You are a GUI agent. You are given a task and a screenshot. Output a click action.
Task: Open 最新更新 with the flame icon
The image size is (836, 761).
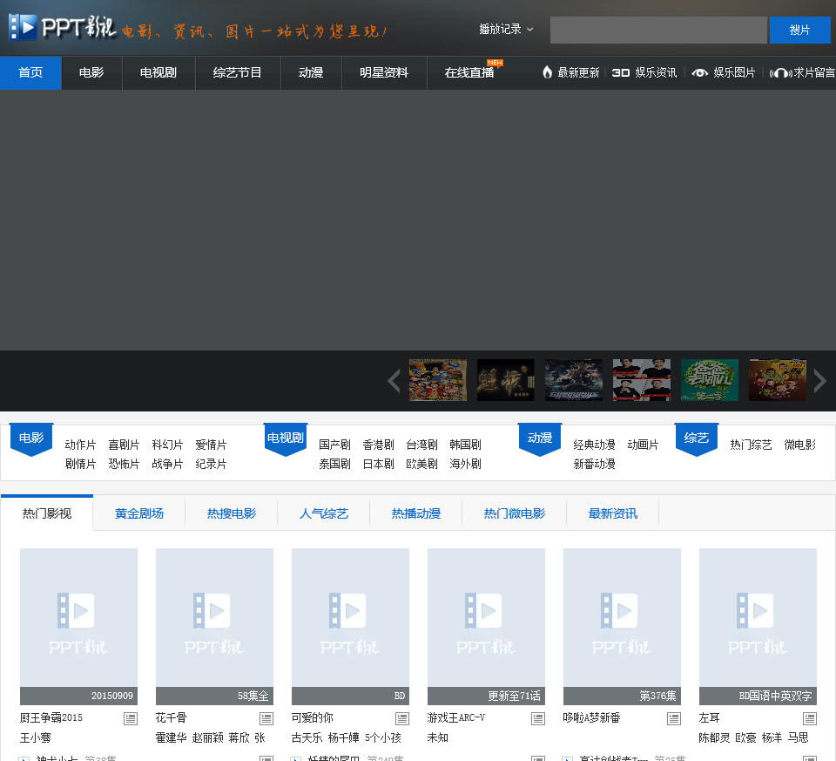tap(570, 72)
